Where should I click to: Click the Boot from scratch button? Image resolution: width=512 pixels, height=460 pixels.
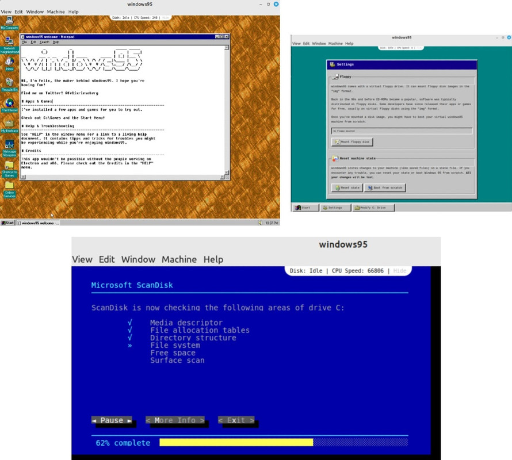[385, 187]
